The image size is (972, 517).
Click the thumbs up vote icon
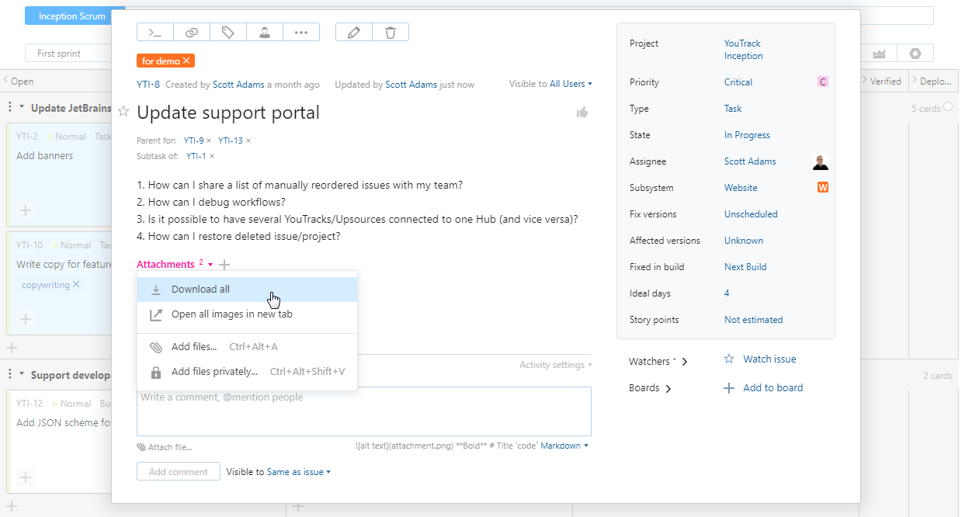pyautogui.click(x=582, y=113)
